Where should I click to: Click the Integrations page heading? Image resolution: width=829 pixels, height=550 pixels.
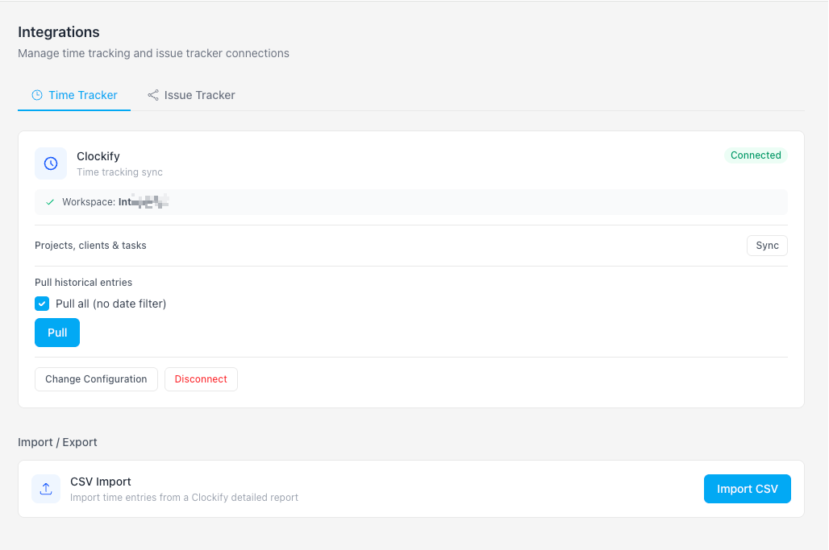59,32
